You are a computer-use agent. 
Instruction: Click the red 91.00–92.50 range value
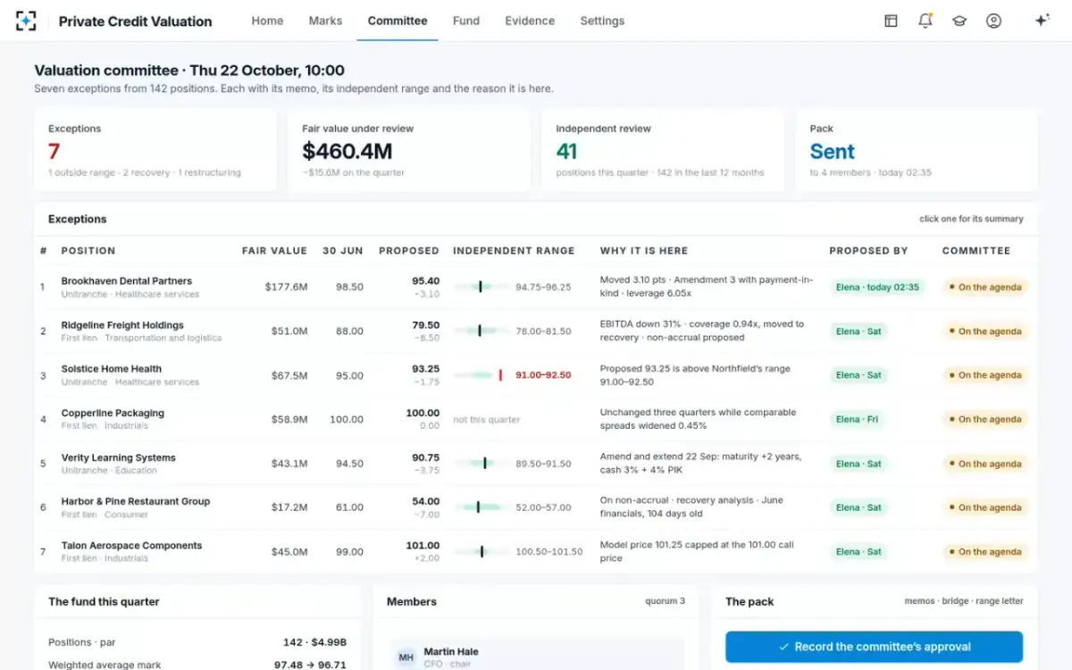(x=543, y=375)
